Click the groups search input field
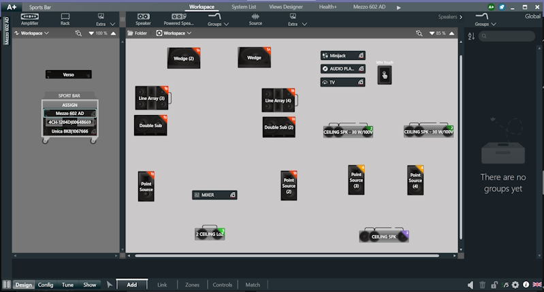 tap(506, 36)
